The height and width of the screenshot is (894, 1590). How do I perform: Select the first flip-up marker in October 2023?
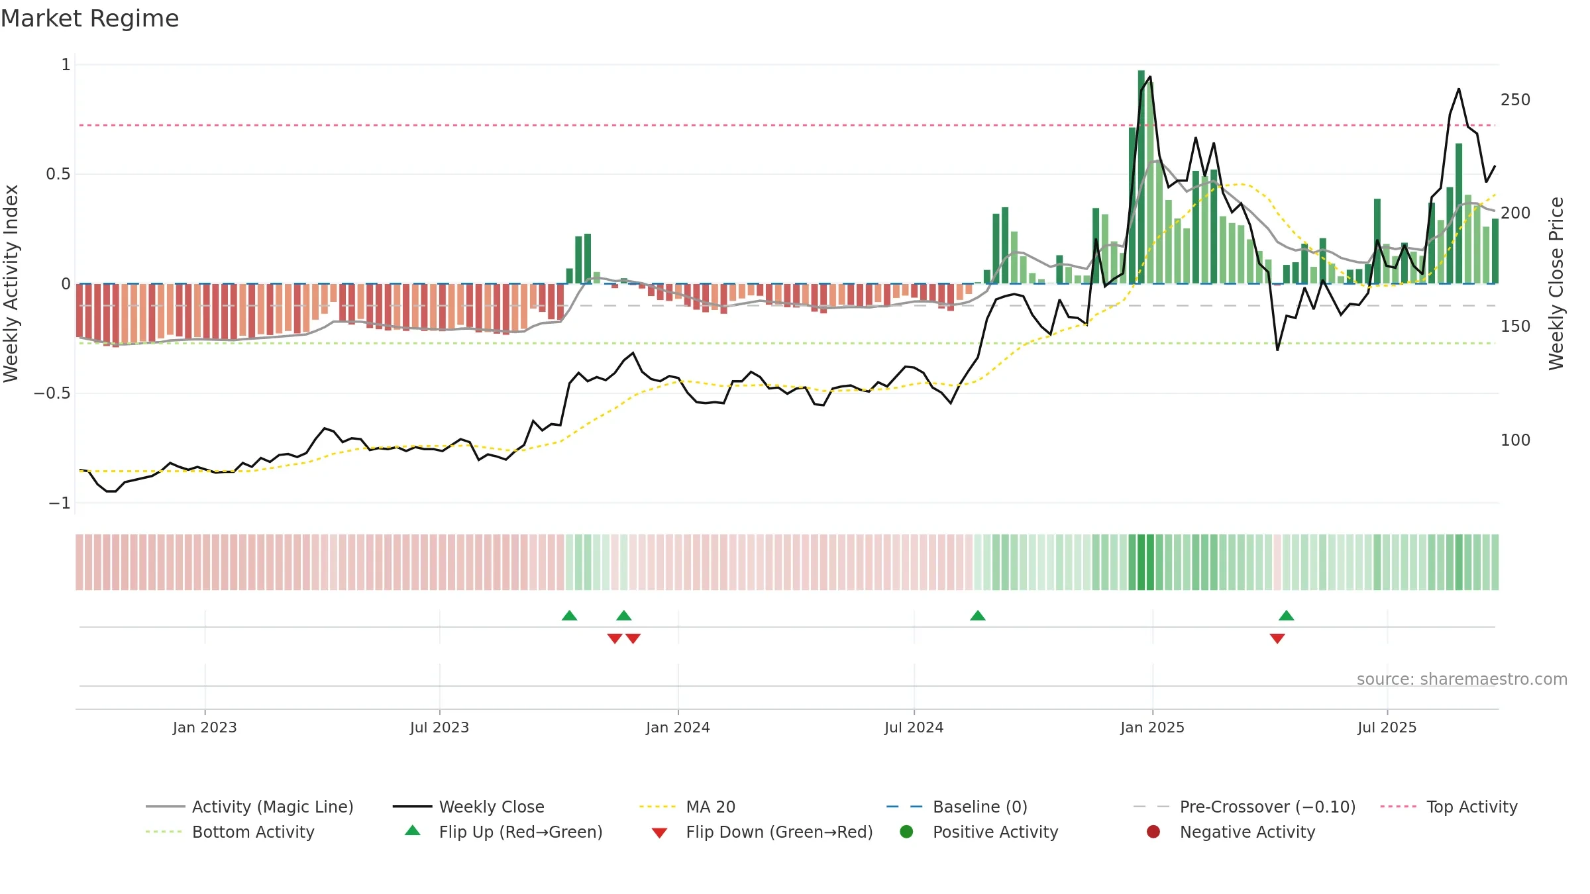click(x=569, y=616)
